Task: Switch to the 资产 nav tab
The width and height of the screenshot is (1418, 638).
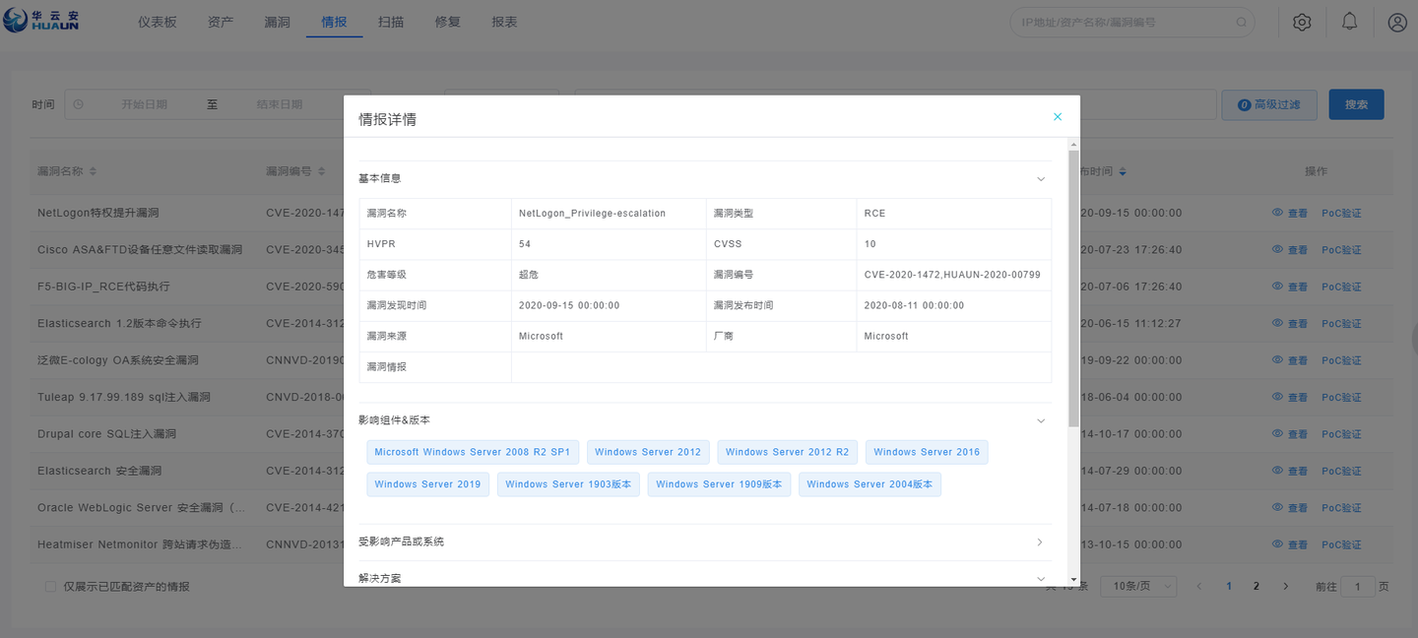Action: (221, 21)
